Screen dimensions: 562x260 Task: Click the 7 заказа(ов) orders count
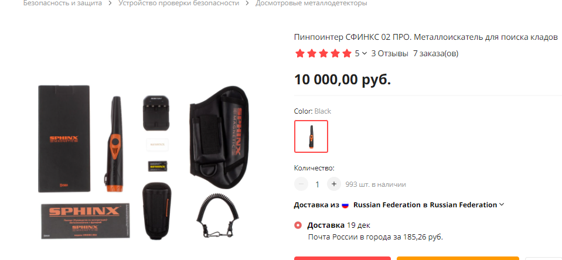[x=435, y=53]
